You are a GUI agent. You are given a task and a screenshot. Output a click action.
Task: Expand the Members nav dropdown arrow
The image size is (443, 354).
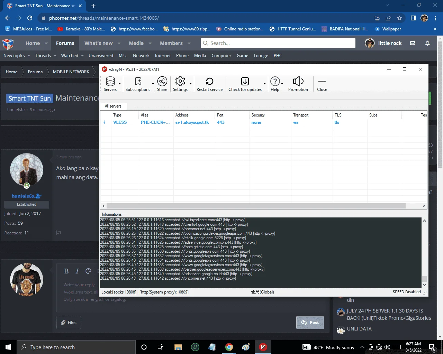click(x=189, y=43)
